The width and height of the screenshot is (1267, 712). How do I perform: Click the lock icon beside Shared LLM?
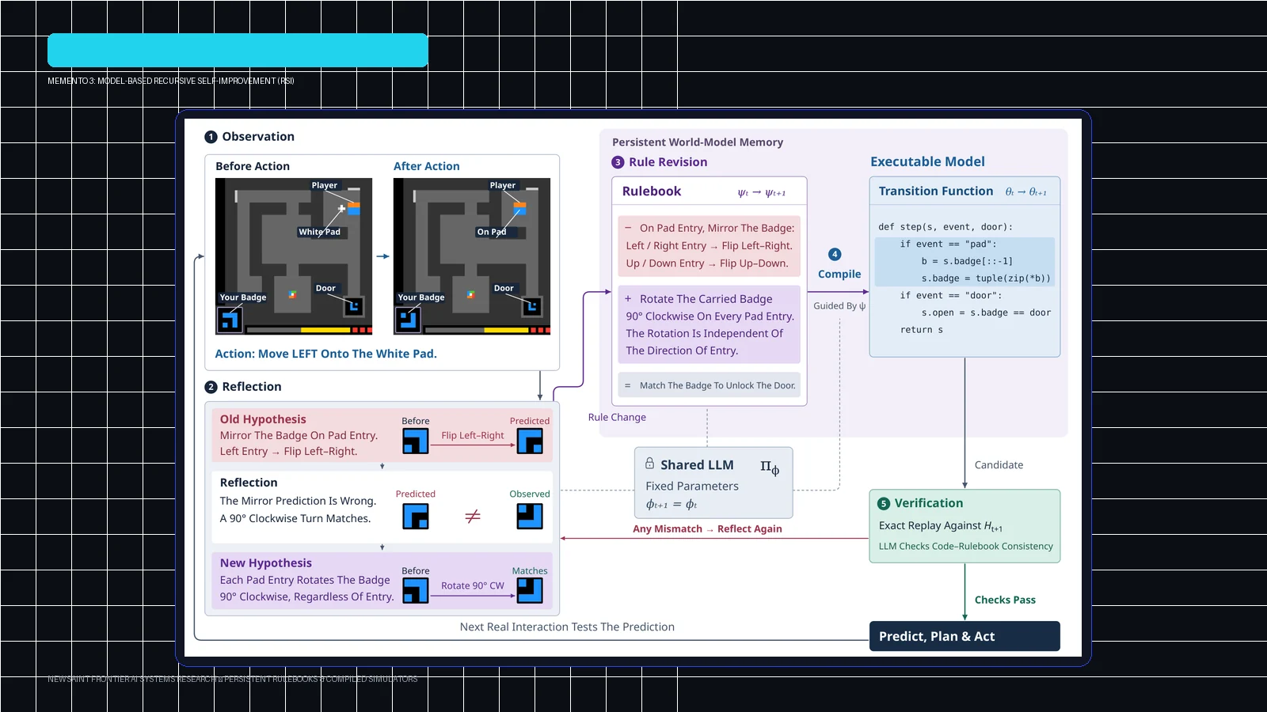(x=649, y=464)
